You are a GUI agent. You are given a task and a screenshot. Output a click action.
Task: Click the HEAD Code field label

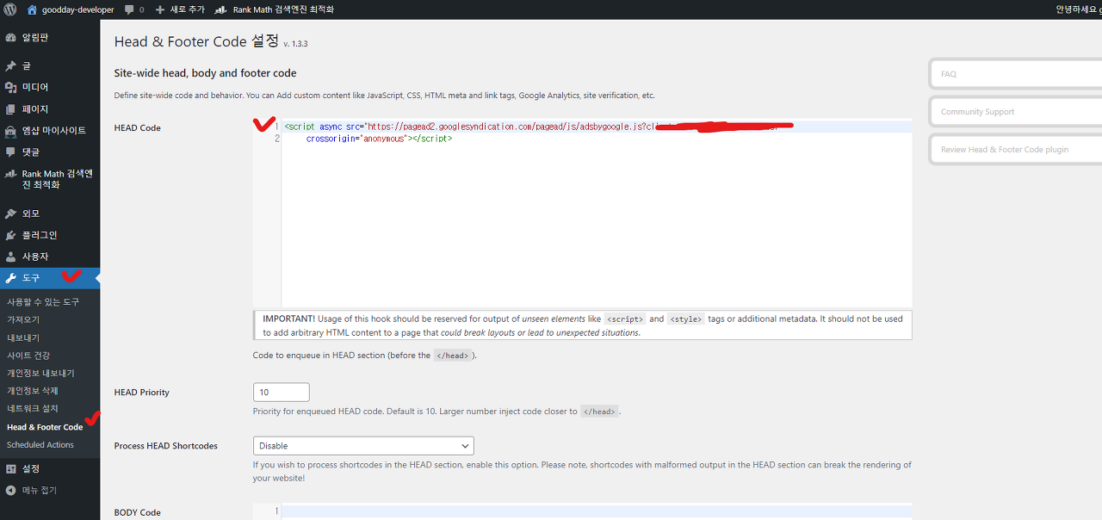pyautogui.click(x=138, y=128)
